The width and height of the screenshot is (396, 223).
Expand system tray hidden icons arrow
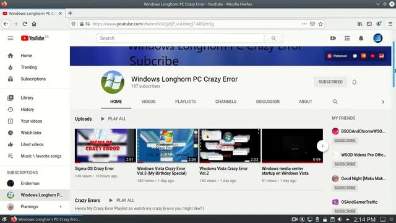click(x=348, y=219)
